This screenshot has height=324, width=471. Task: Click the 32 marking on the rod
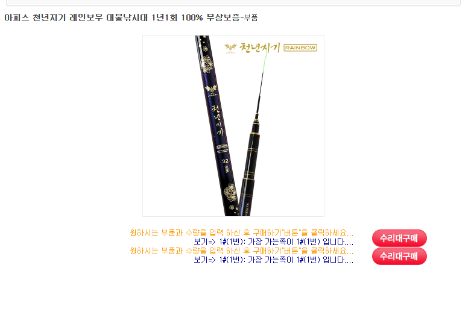(226, 161)
